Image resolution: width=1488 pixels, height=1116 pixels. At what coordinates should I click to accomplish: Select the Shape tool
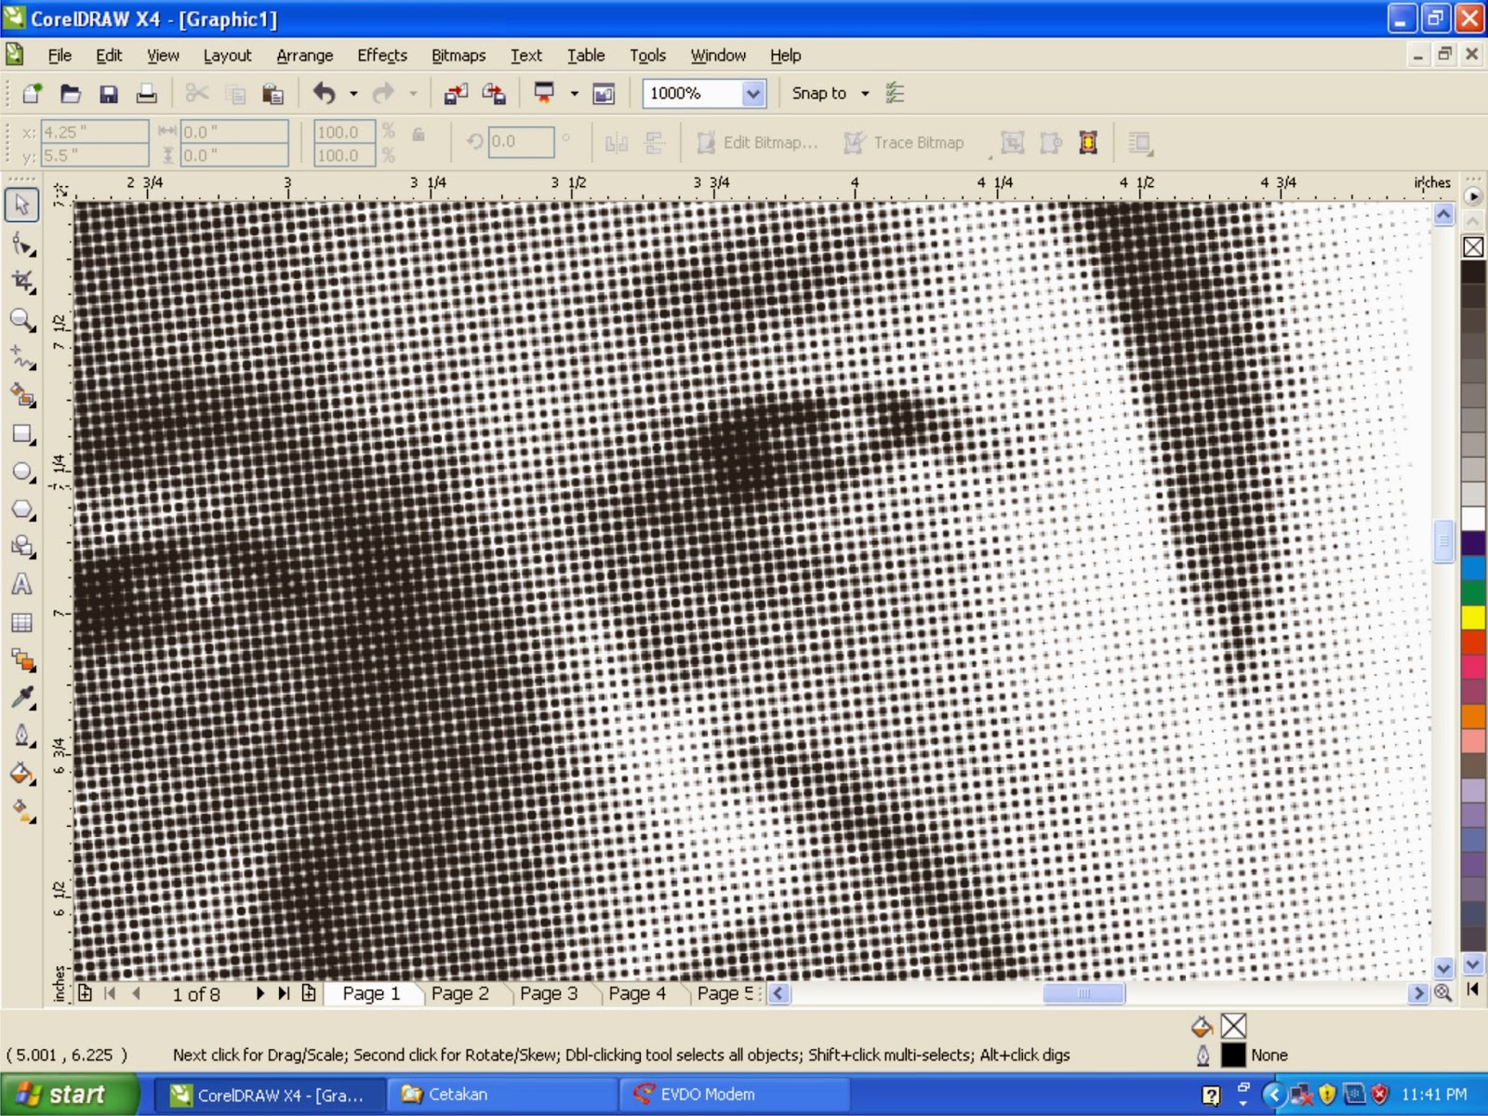[x=21, y=244]
